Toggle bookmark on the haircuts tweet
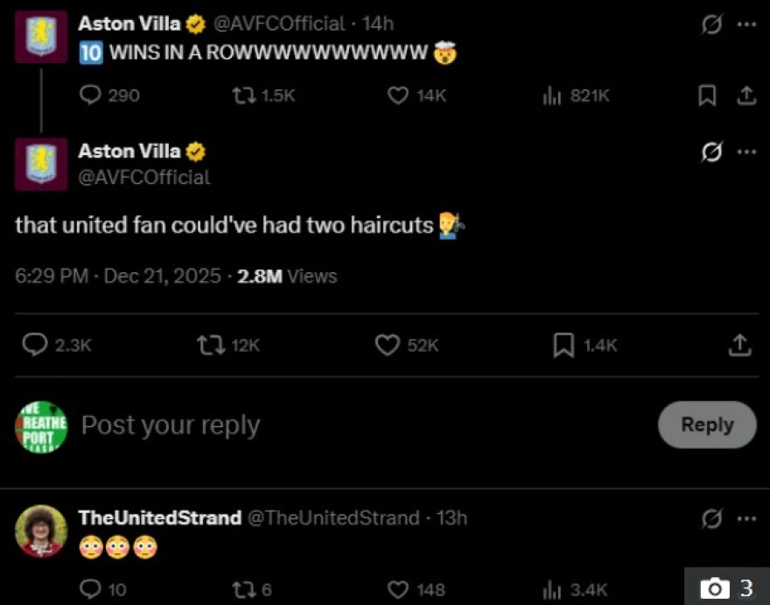The image size is (770, 605). tap(564, 345)
